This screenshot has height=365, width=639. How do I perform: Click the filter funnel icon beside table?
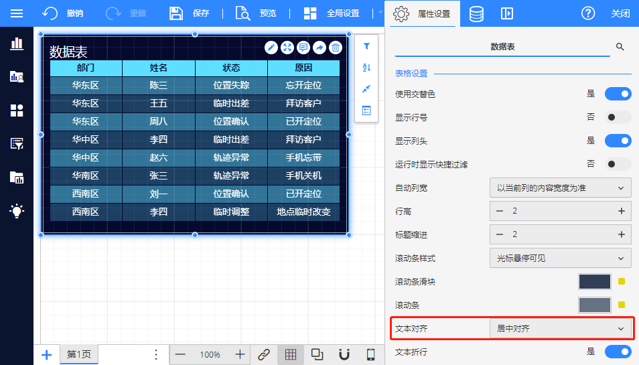366,47
